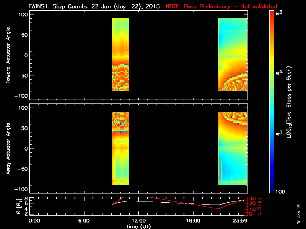The height and width of the screenshot is (229, 306).
Task: Click the late-evening data block in Away panel
Action: [x=233, y=148]
